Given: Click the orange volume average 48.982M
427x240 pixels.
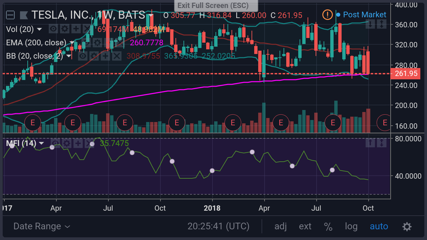Looking at the screenshot, I should (149, 29).
